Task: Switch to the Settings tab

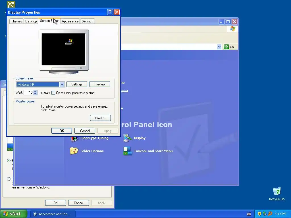Action: click(87, 21)
